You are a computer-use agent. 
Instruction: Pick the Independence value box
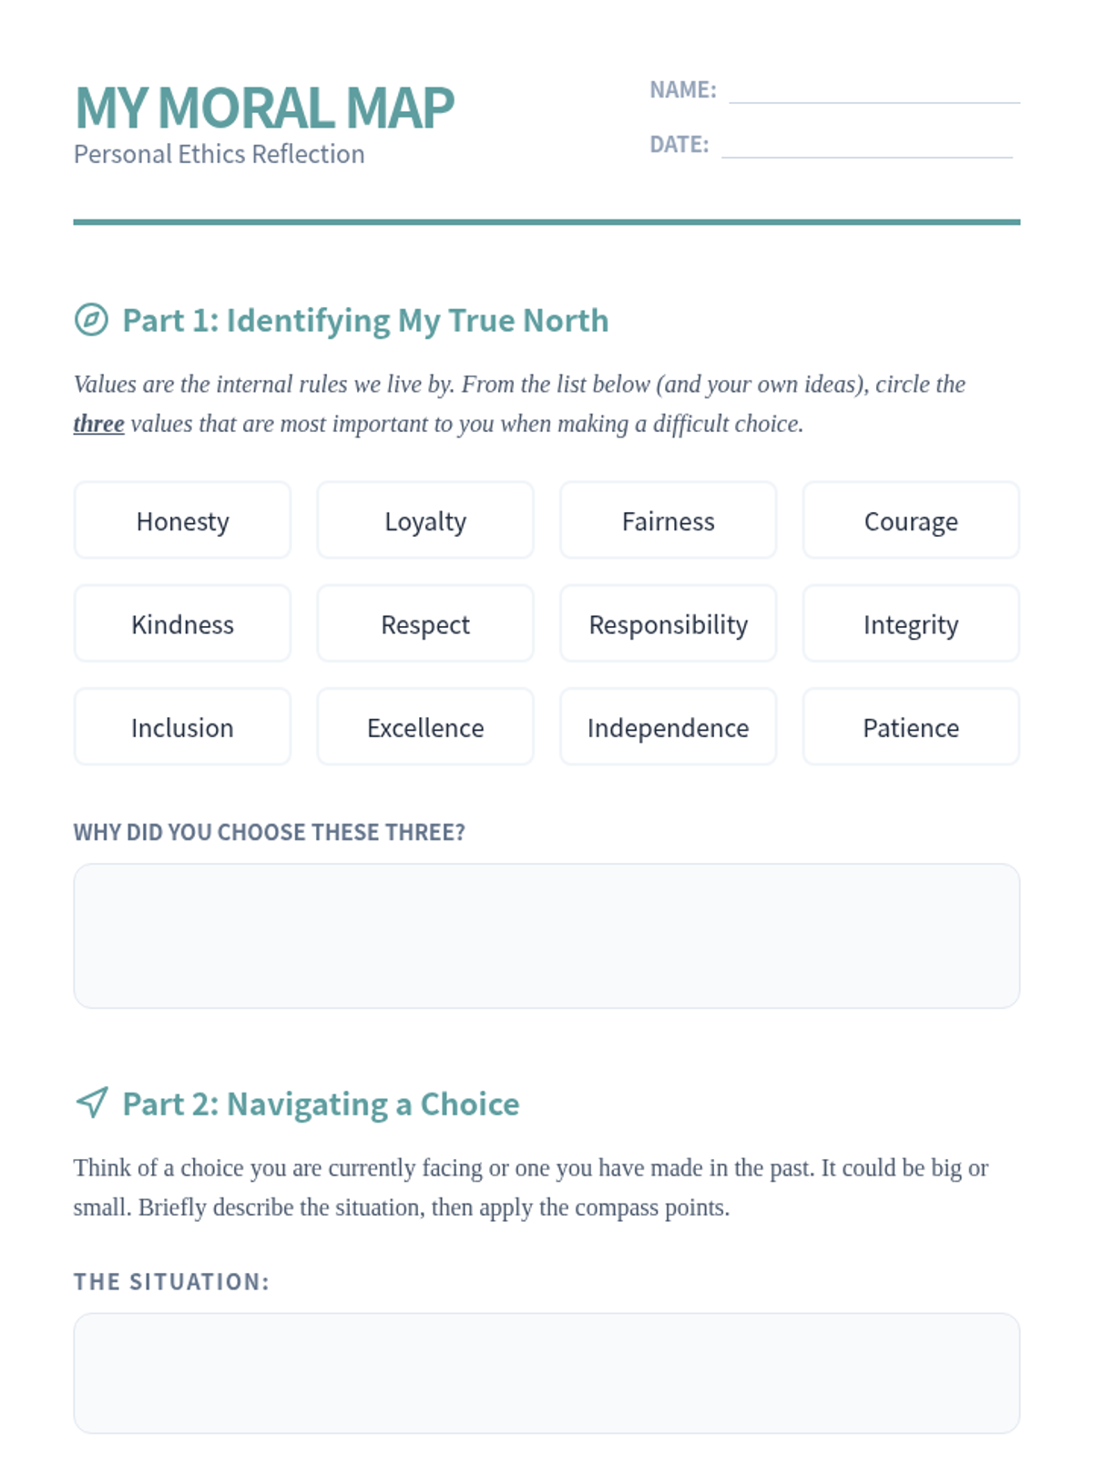[x=668, y=727]
